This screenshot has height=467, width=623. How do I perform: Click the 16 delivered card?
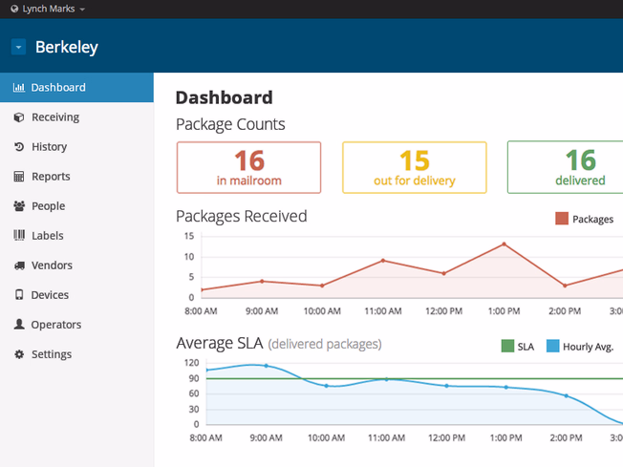566,167
